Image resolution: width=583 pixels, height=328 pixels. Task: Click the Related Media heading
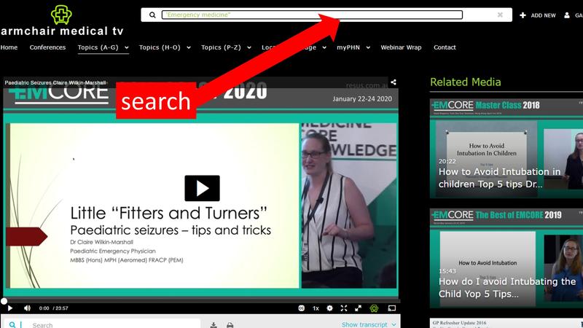(465, 82)
